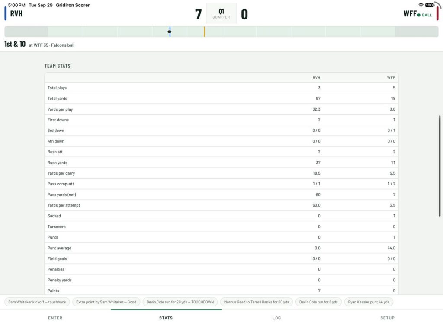Viewport: 443px width, 332px height.
Task: Click the ball position marker on field bar
Action: coord(170,32)
